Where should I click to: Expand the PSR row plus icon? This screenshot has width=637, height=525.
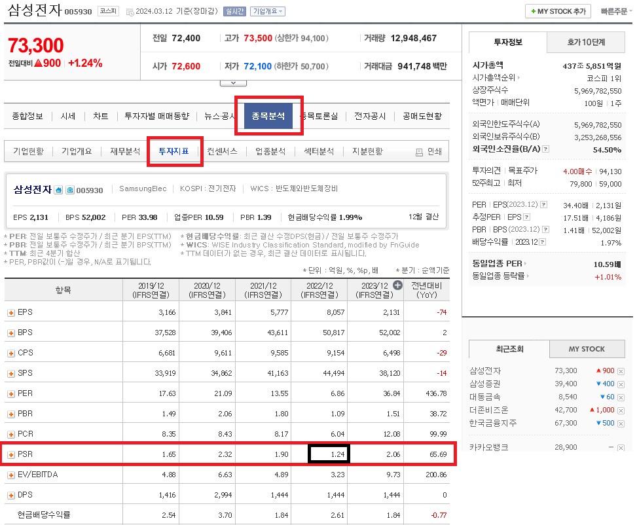point(11,455)
